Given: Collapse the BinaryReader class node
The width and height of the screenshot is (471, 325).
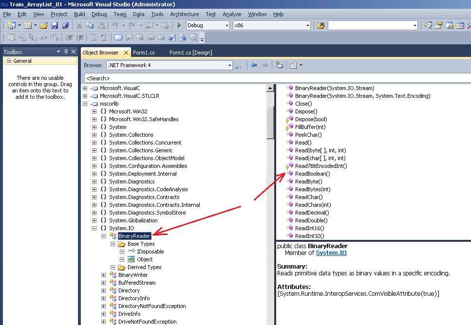Looking at the screenshot, I should pyautogui.click(x=104, y=236).
